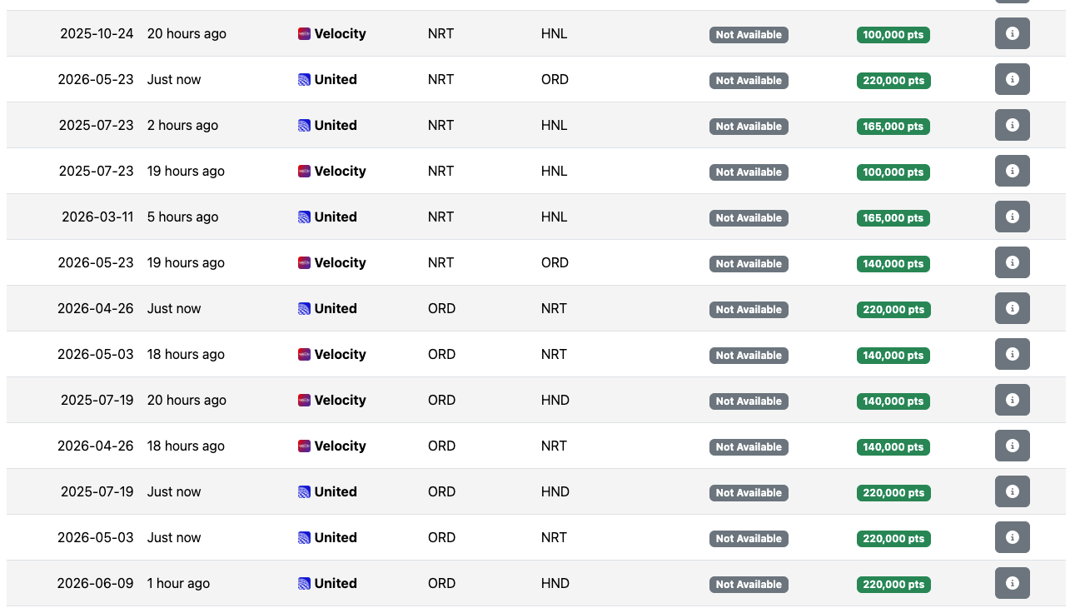The width and height of the screenshot is (1075, 613).
Task: Click 100,000 pts badge on 2025-10-24 row
Action: click(893, 35)
